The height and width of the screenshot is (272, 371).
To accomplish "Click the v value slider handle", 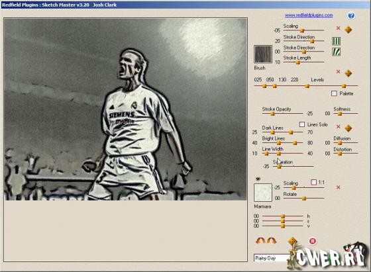I will pos(282,226).
